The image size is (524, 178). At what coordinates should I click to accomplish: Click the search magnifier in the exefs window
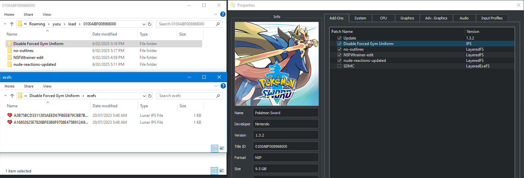(x=218, y=96)
